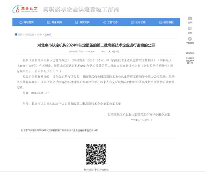Open 统计数据 navigation item

click(166, 22)
